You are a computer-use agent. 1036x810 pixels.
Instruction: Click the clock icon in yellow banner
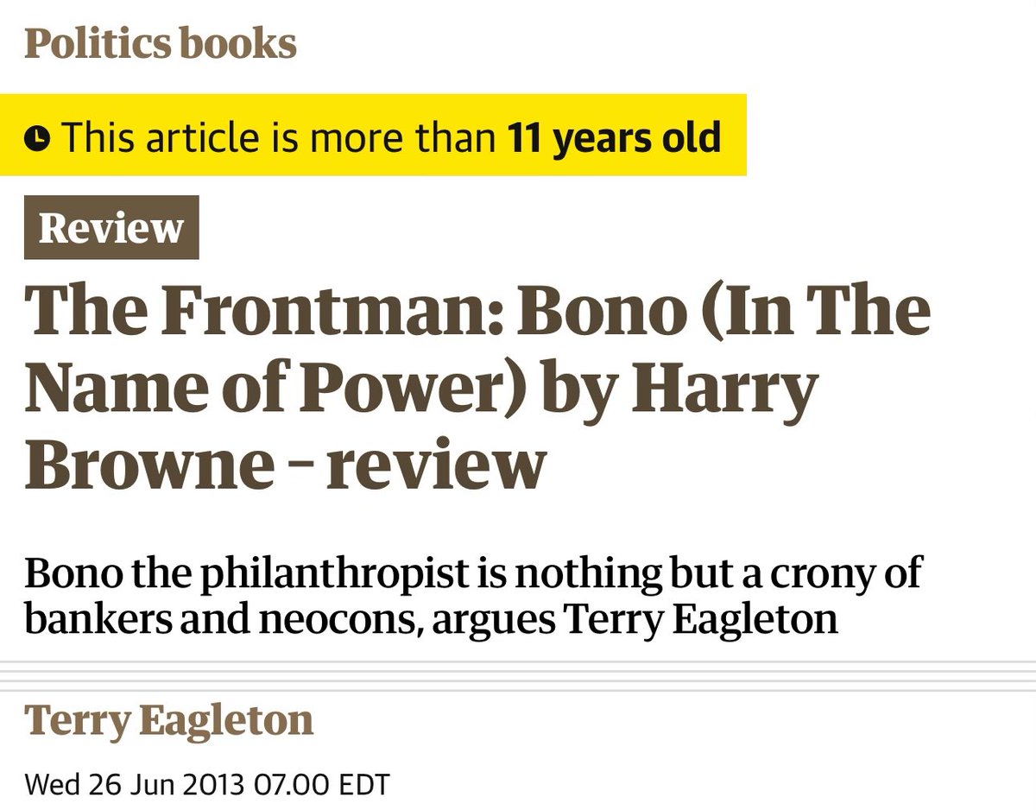[36, 138]
